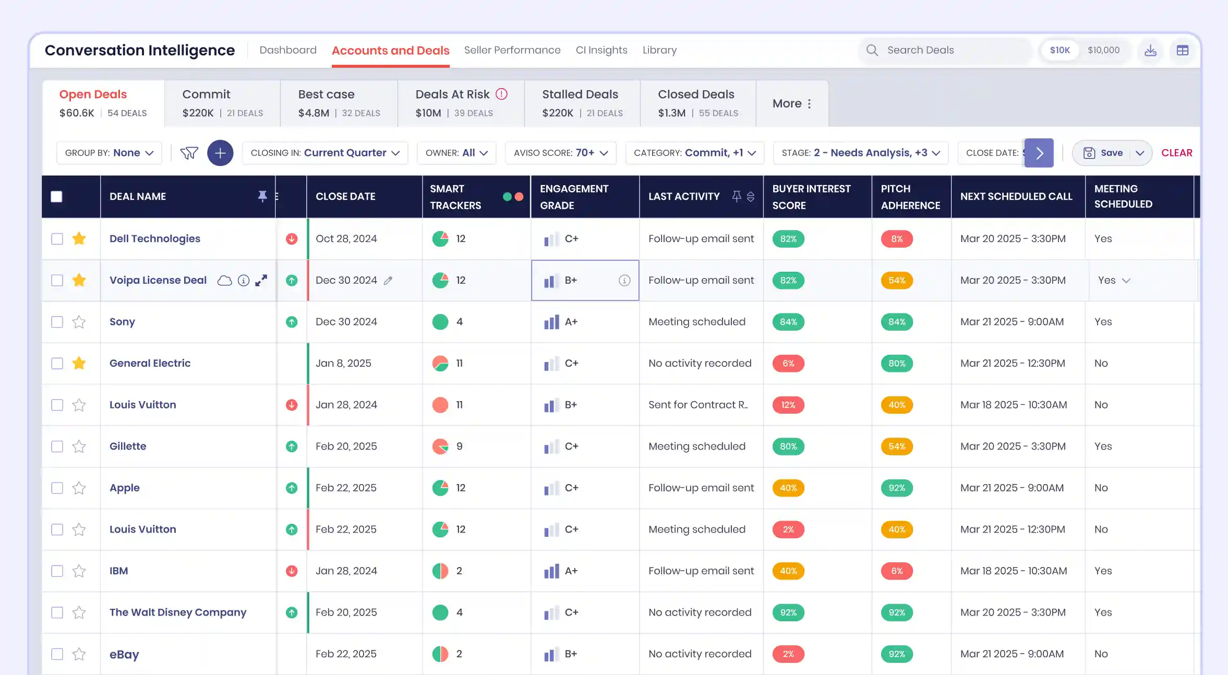Click the pencil icon next to Dec 30 2024
This screenshot has height=675, width=1228.
(x=388, y=281)
